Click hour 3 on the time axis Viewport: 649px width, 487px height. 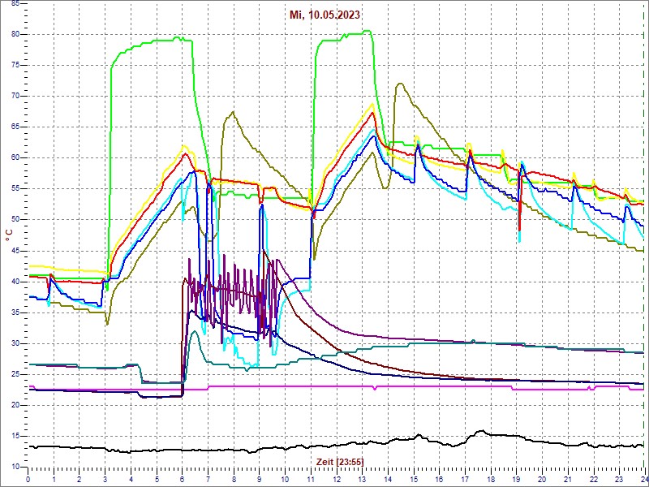coord(105,479)
